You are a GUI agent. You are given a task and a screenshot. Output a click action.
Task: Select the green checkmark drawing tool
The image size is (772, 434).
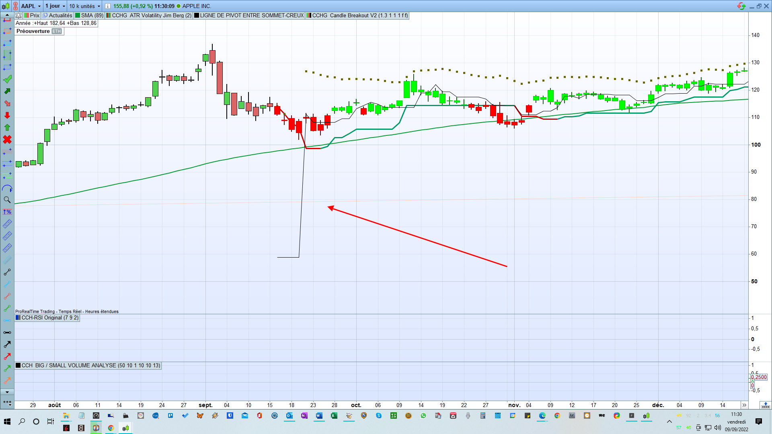click(x=7, y=79)
